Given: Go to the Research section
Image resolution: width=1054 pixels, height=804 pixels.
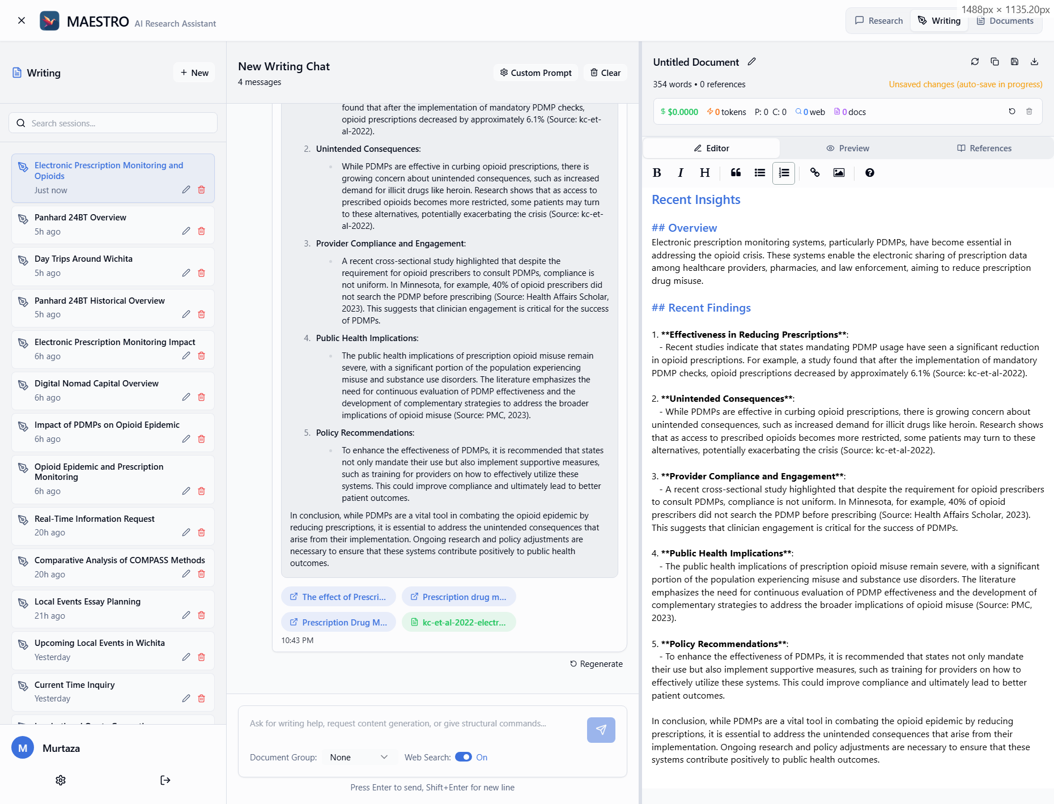Looking at the screenshot, I should click(879, 21).
